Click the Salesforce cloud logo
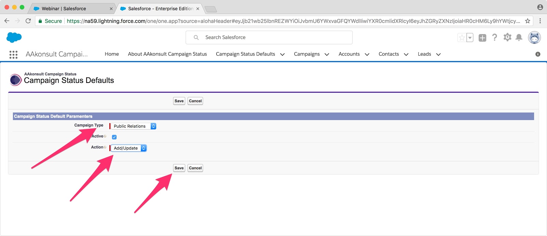The height and width of the screenshot is (236, 547). click(x=14, y=37)
